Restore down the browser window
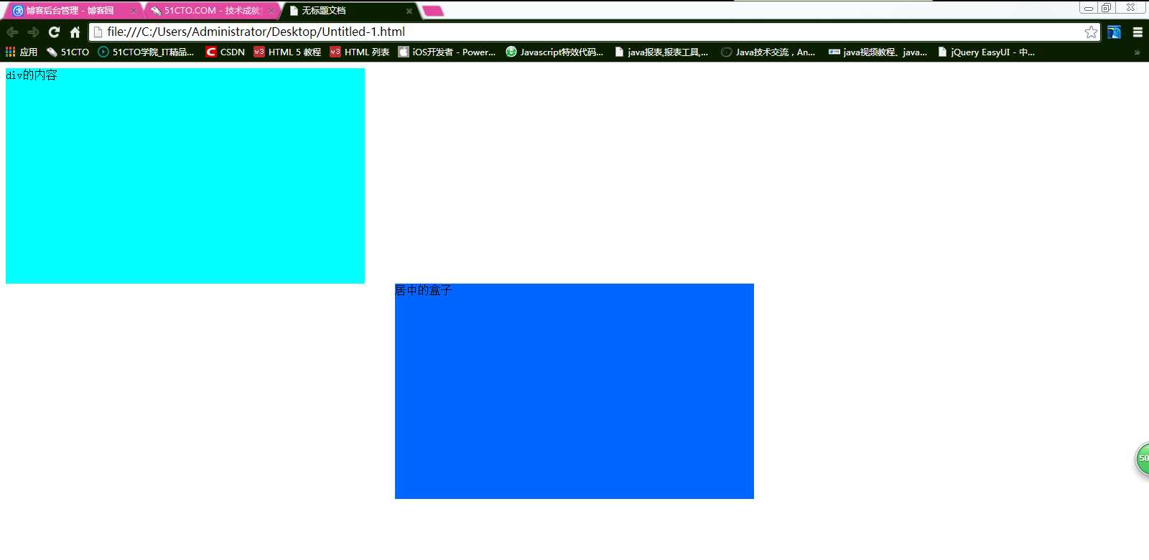1149x560 pixels. tap(1107, 8)
